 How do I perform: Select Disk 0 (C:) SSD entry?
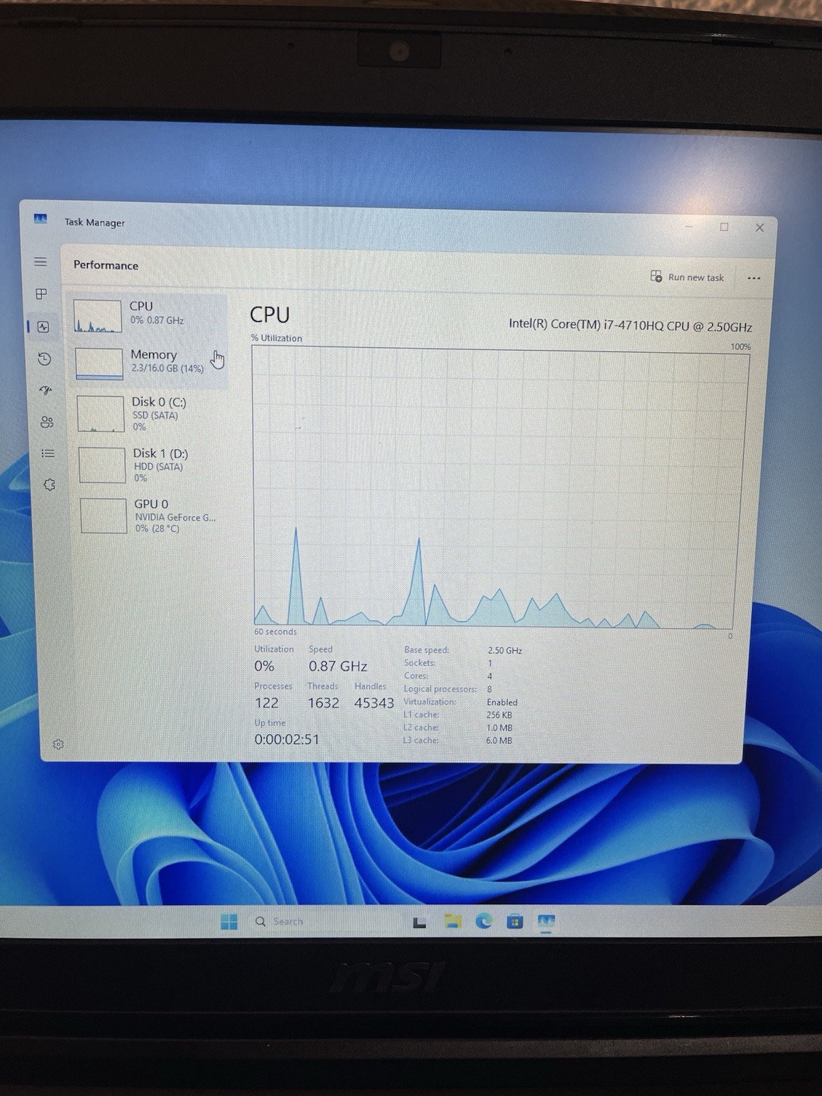tap(150, 414)
